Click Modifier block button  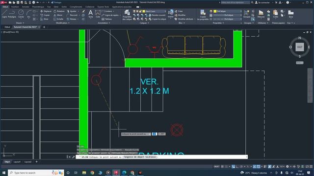pyautogui.click(x=180, y=15)
